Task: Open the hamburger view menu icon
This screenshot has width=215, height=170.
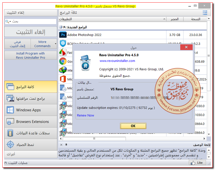Action: (x=205, y=13)
